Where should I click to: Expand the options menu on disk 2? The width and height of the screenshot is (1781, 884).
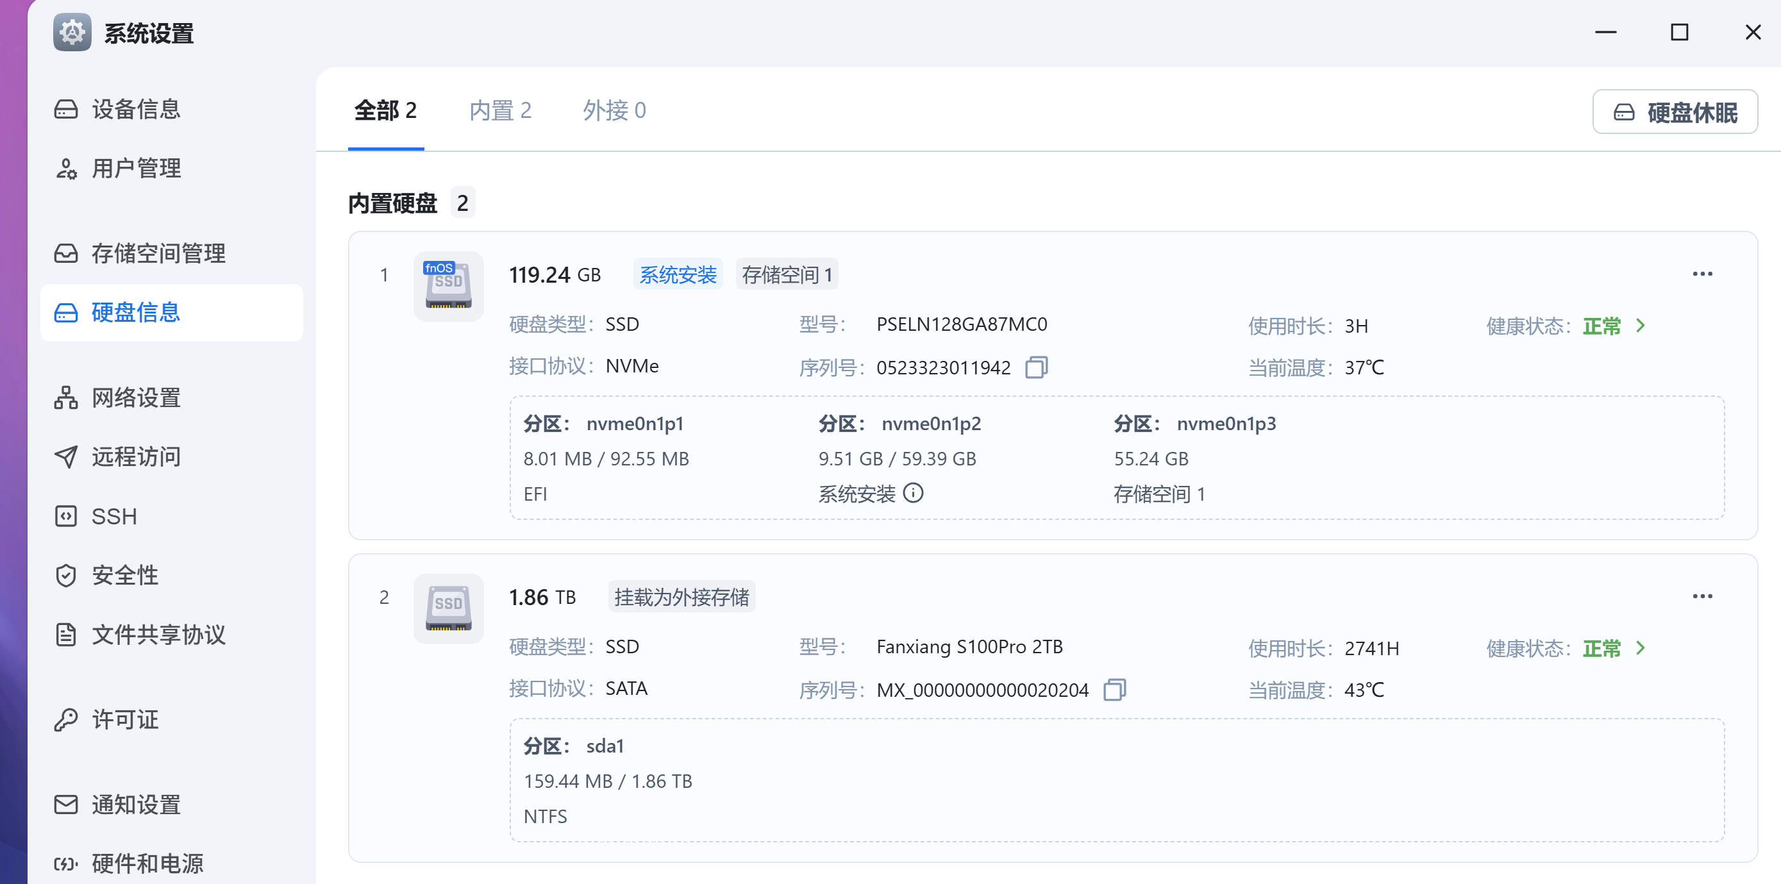click(x=1703, y=595)
